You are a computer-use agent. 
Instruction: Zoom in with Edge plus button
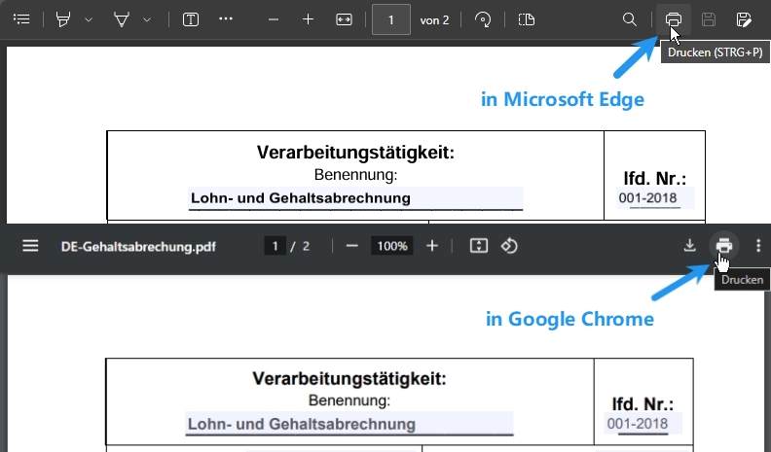click(308, 19)
